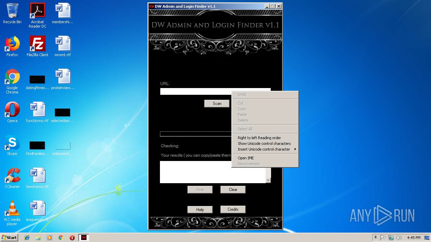Screen dimensions: 431x242
Task: Open the Action Center flag icon
Action: (x=383, y=238)
